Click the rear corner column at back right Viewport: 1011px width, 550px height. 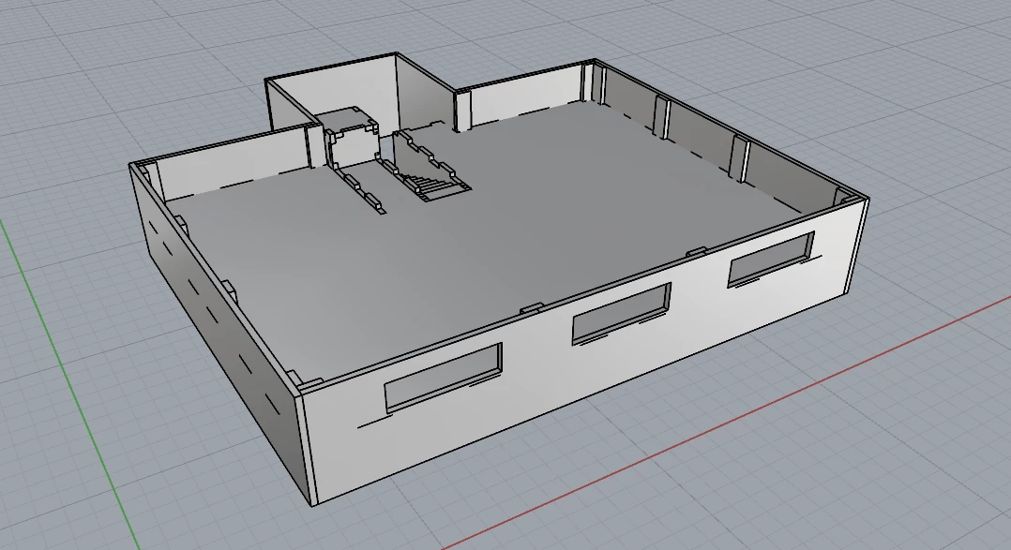(x=593, y=82)
